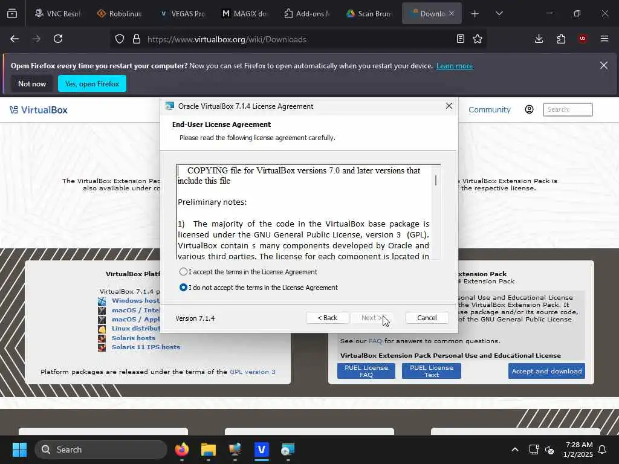Dismiss the Firefox notification bar
The height and width of the screenshot is (464, 619).
pyautogui.click(x=604, y=65)
